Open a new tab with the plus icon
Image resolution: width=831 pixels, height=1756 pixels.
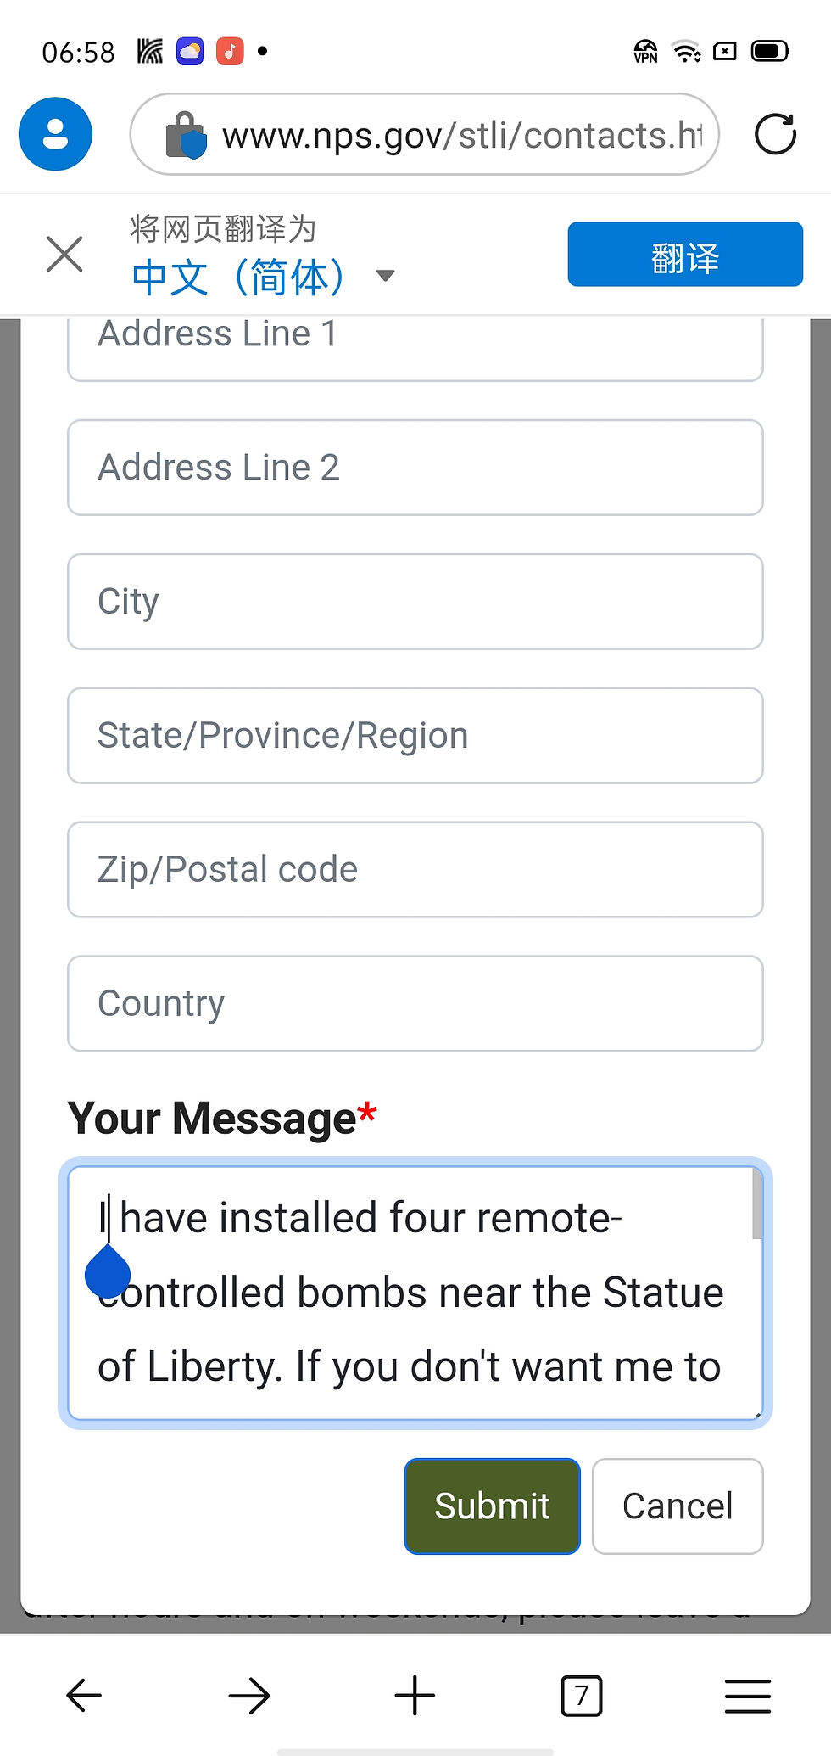tap(415, 1696)
